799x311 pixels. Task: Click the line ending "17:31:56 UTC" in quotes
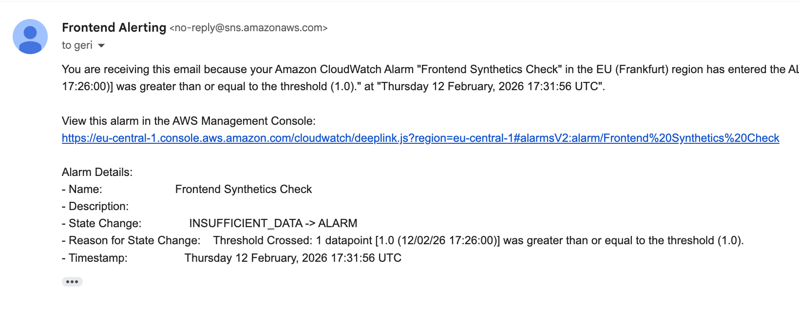[x=333, y=87]
